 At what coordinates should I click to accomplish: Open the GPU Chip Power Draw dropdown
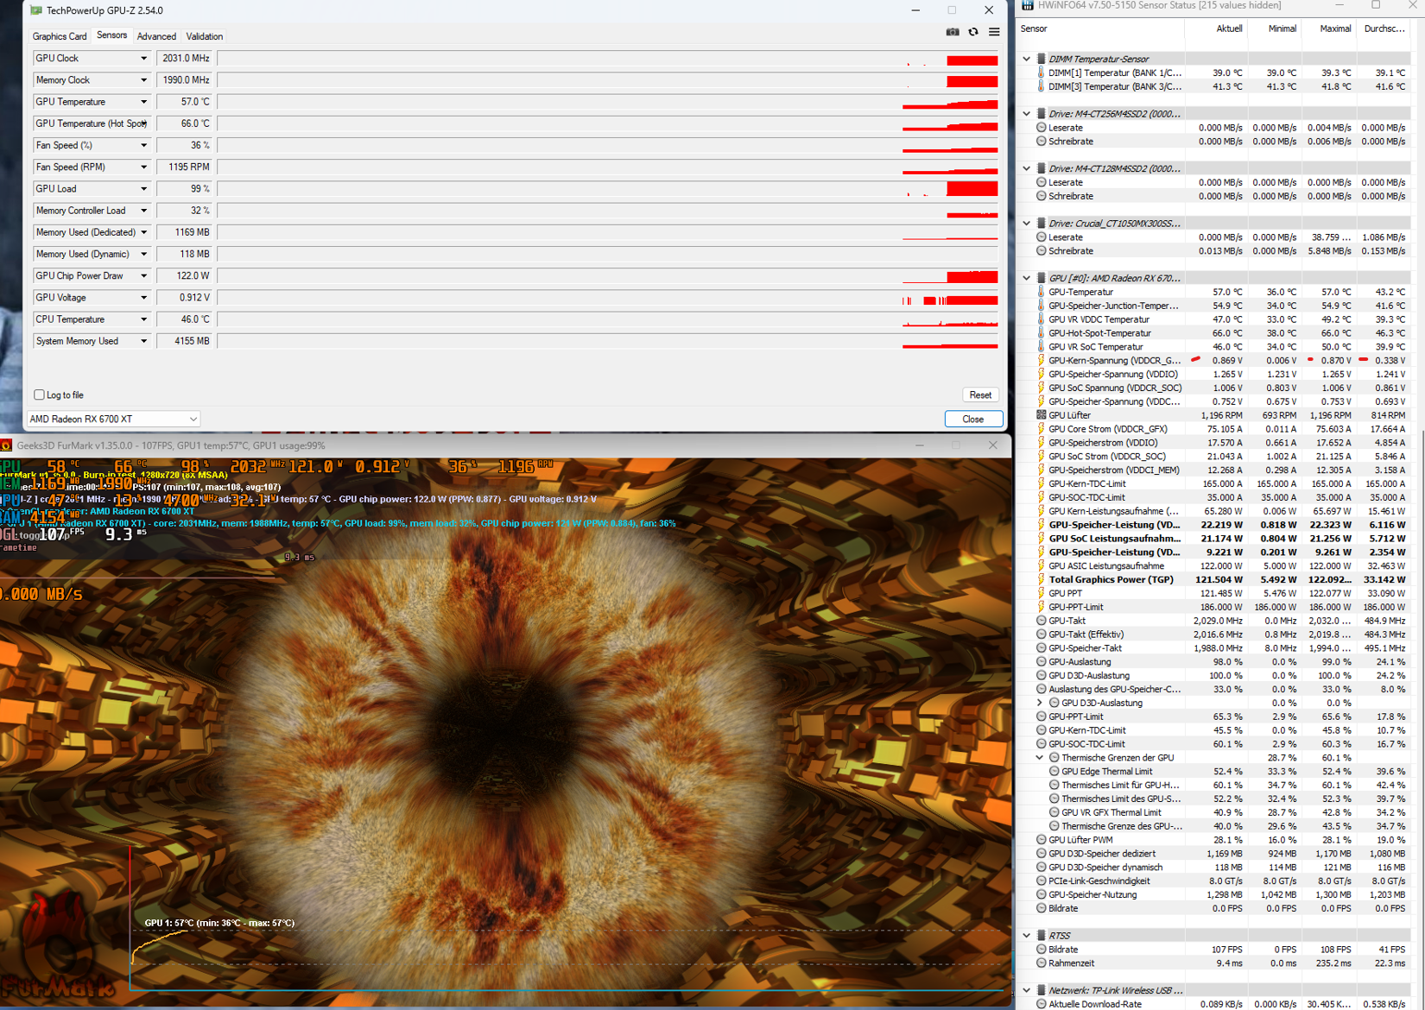click(143, 276)
